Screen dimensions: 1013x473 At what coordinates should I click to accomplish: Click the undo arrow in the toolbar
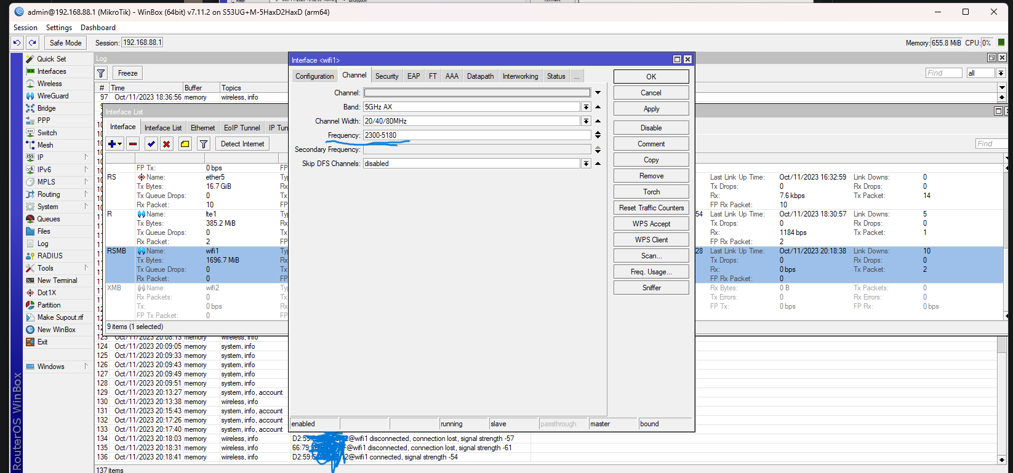[x=17, y=42]
